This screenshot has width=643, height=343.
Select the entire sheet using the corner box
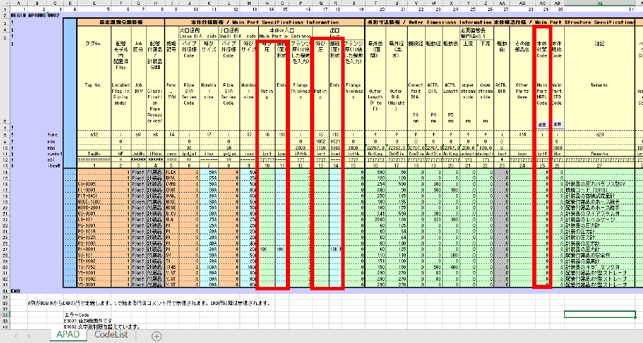(x=5, y=3)
